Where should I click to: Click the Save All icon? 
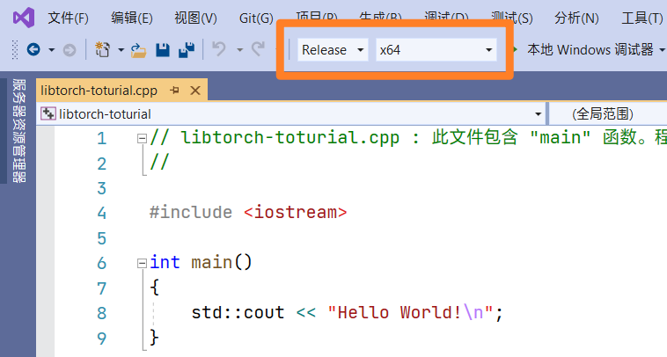(187, 50)
